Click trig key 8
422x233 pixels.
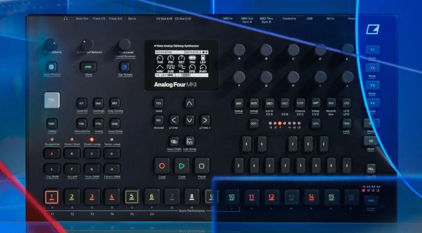pos(192,197)
